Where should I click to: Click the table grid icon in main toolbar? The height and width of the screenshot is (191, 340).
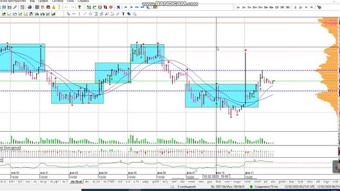click(x=37, y=7)
